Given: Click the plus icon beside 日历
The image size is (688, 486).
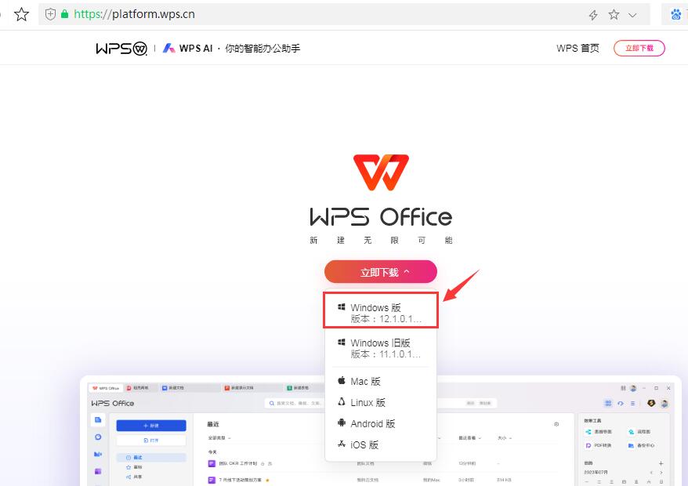Looking at the screenshot, I should (661, 463).
